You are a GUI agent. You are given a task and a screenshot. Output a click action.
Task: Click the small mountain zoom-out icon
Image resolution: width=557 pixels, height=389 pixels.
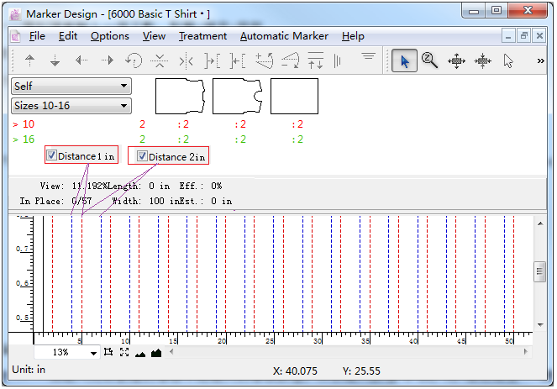139,354
